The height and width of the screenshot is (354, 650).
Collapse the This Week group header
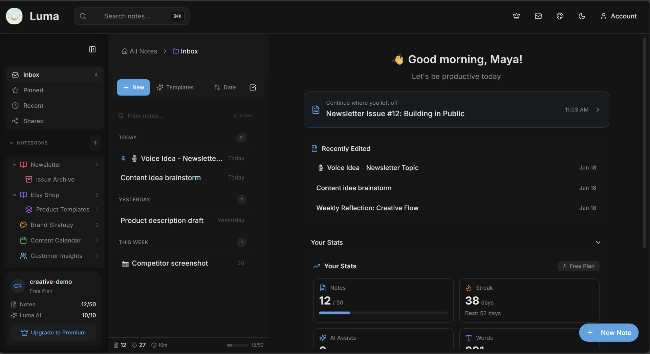182,242
